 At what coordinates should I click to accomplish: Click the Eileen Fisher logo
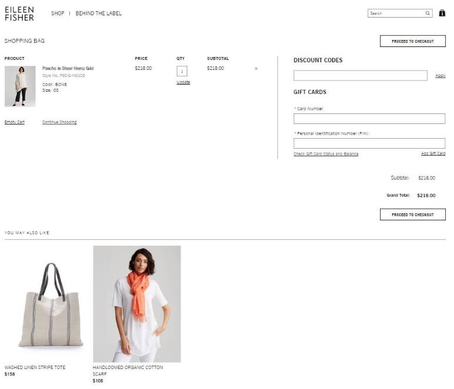click(x=19, y=14)
